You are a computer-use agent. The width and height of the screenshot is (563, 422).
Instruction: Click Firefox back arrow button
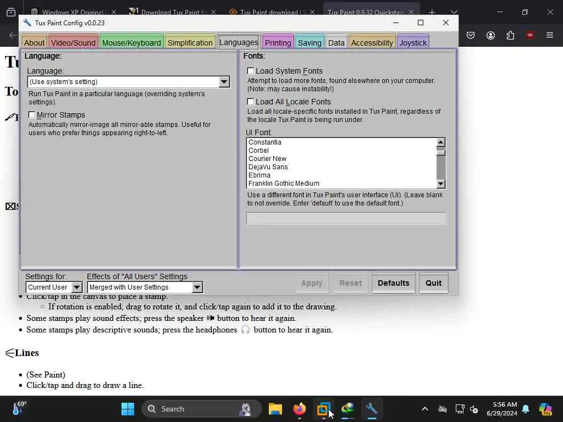tap(13, 35)
